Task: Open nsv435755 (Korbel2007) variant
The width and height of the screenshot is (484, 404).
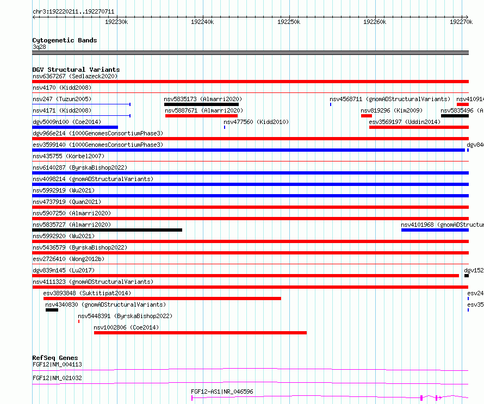Action: (69, 156)
